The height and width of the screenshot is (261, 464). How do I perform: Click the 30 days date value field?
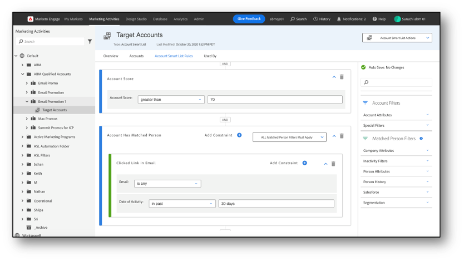(x=277, y=204)
